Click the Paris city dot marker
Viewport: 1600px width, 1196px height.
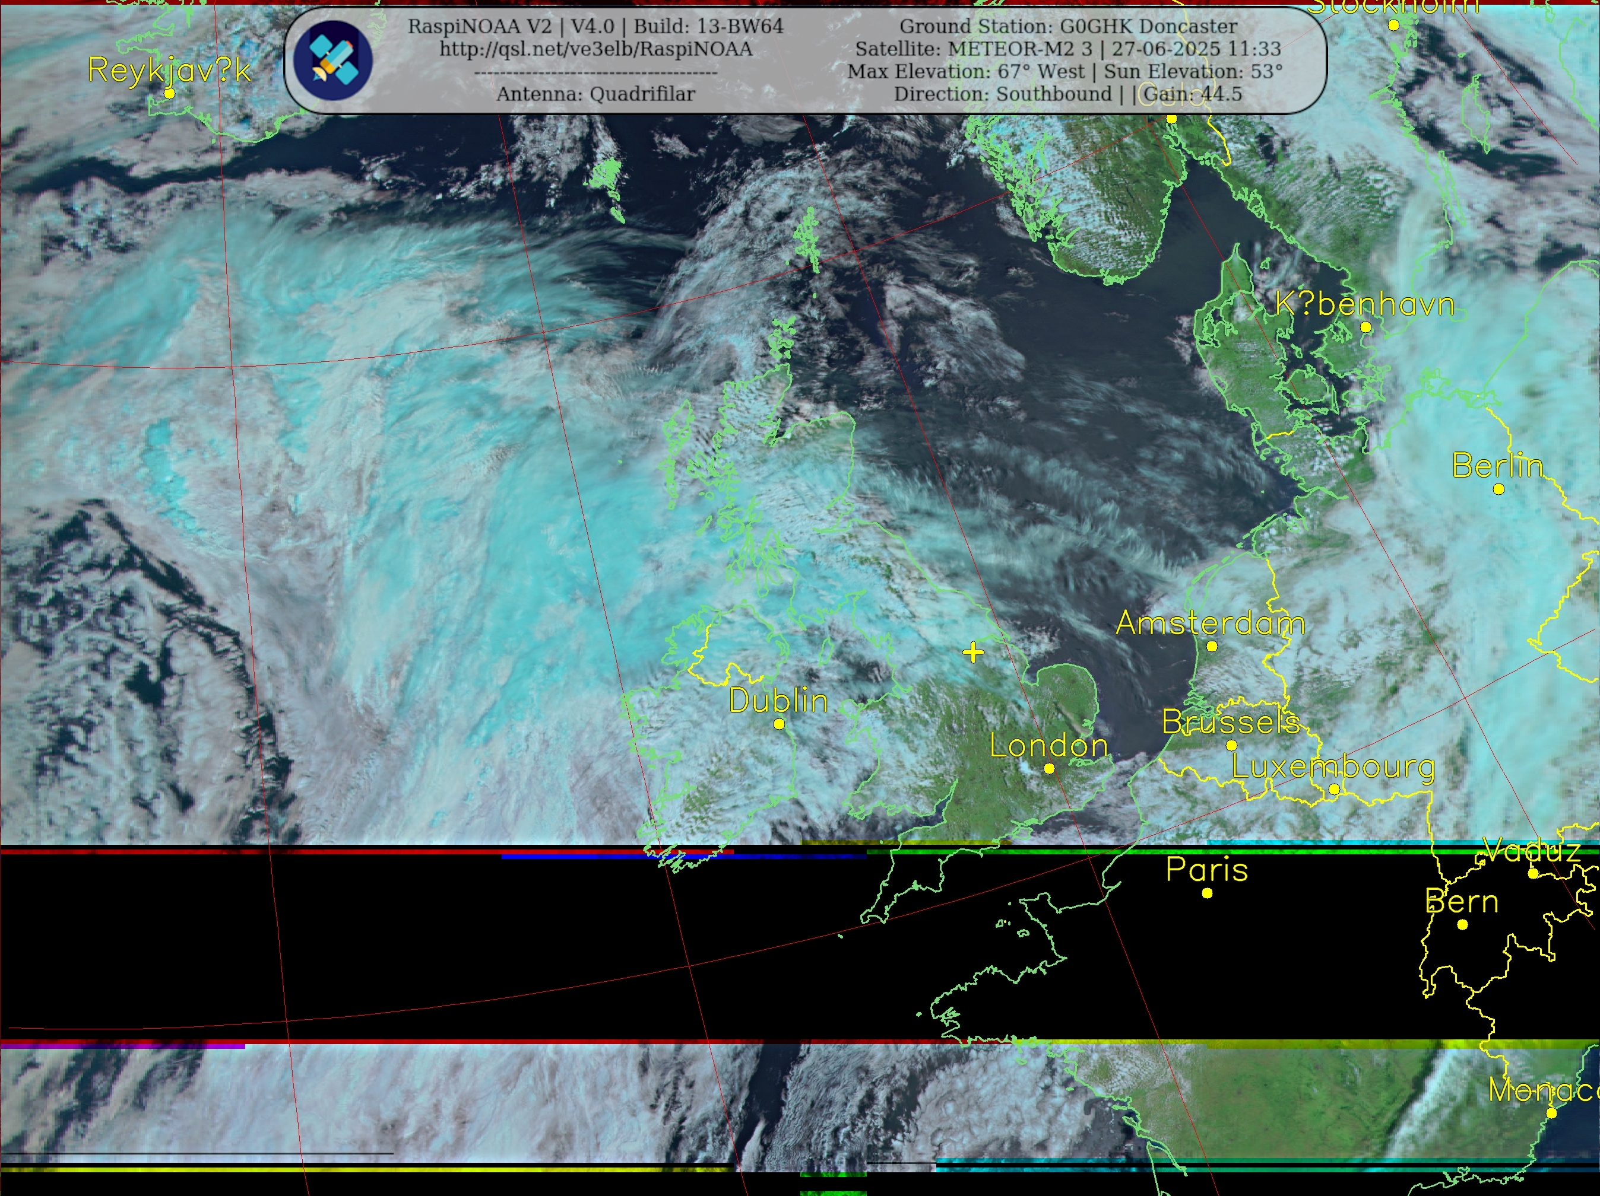[x=1207, y=894]
